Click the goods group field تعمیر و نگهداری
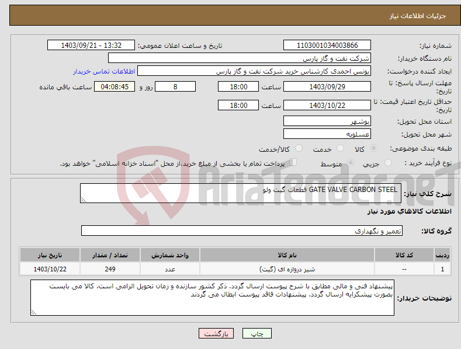 coord(242,231)
